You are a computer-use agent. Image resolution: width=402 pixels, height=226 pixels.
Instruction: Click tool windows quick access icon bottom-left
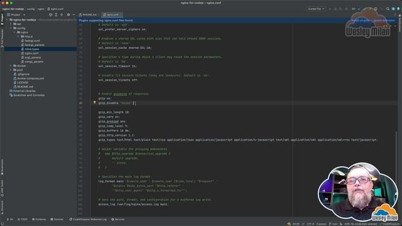2,224
